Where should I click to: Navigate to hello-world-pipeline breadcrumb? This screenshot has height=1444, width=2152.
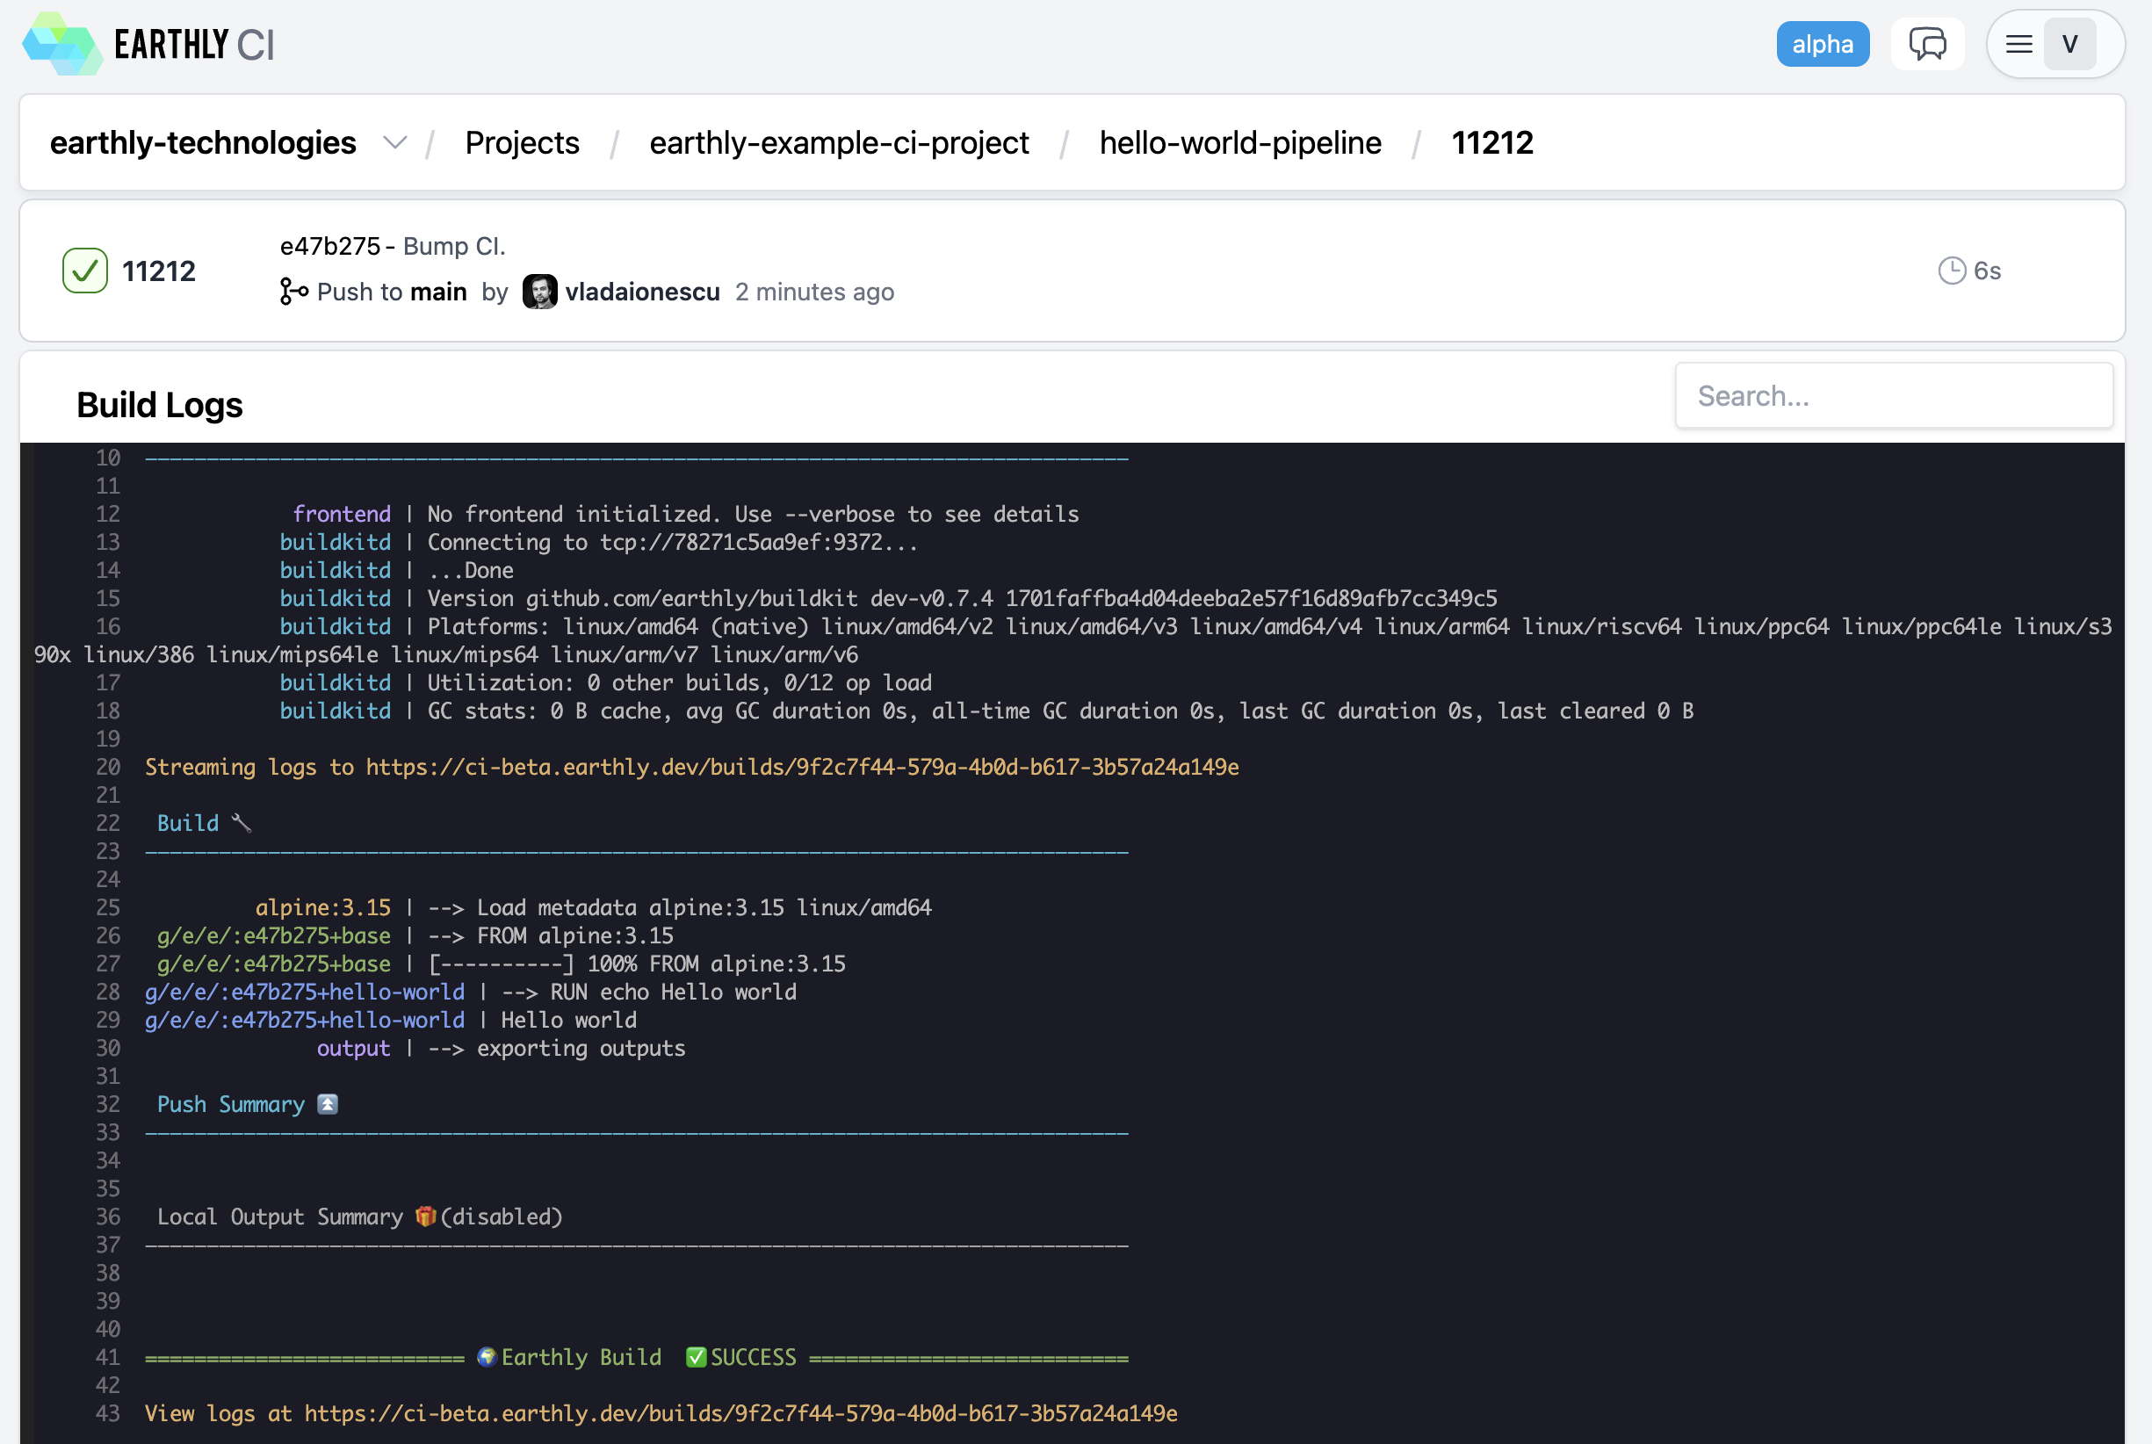point(1239,143)
